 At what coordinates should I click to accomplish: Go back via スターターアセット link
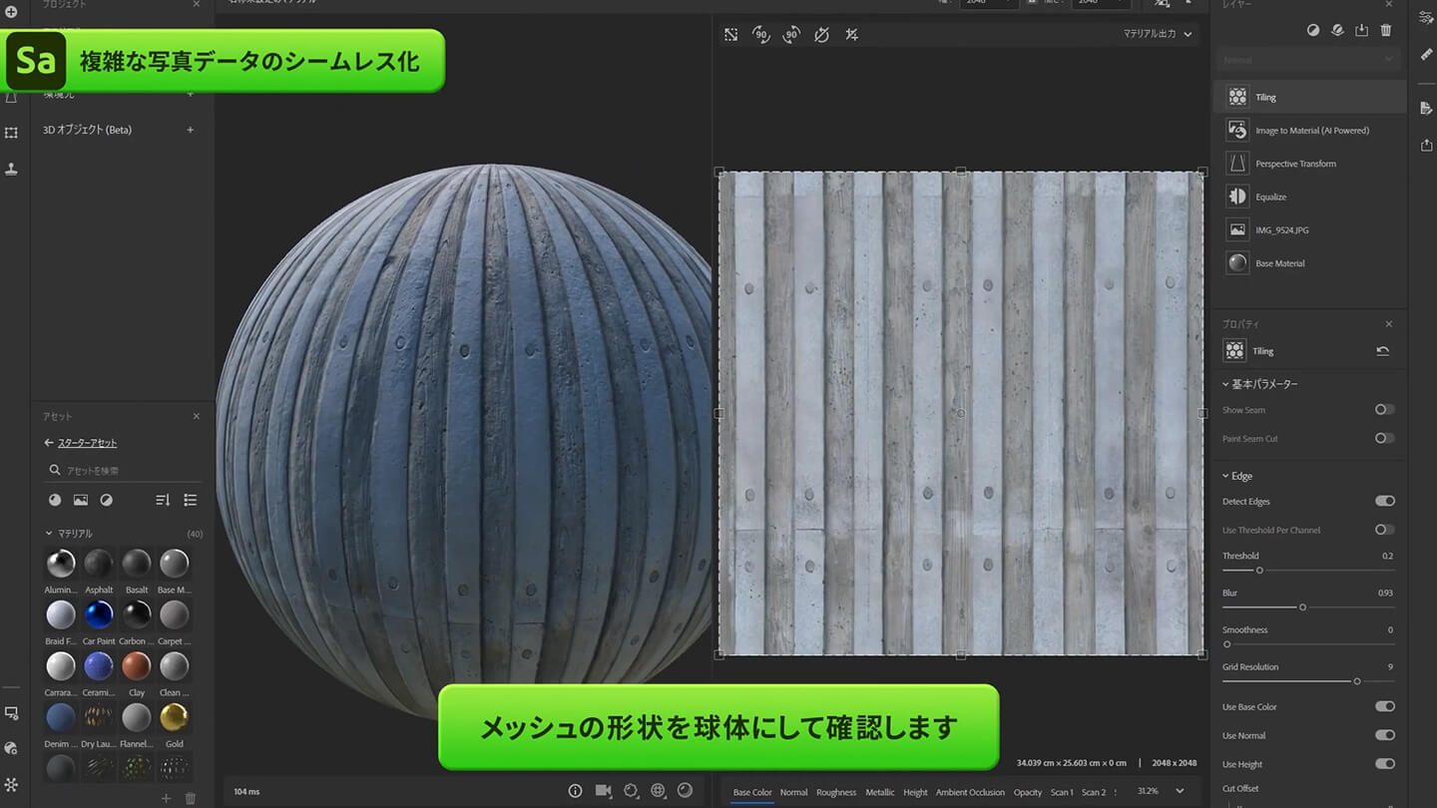pos(87,443)
